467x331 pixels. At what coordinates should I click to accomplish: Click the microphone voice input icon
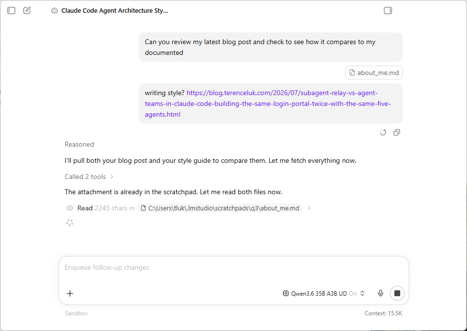coord(381,294)
